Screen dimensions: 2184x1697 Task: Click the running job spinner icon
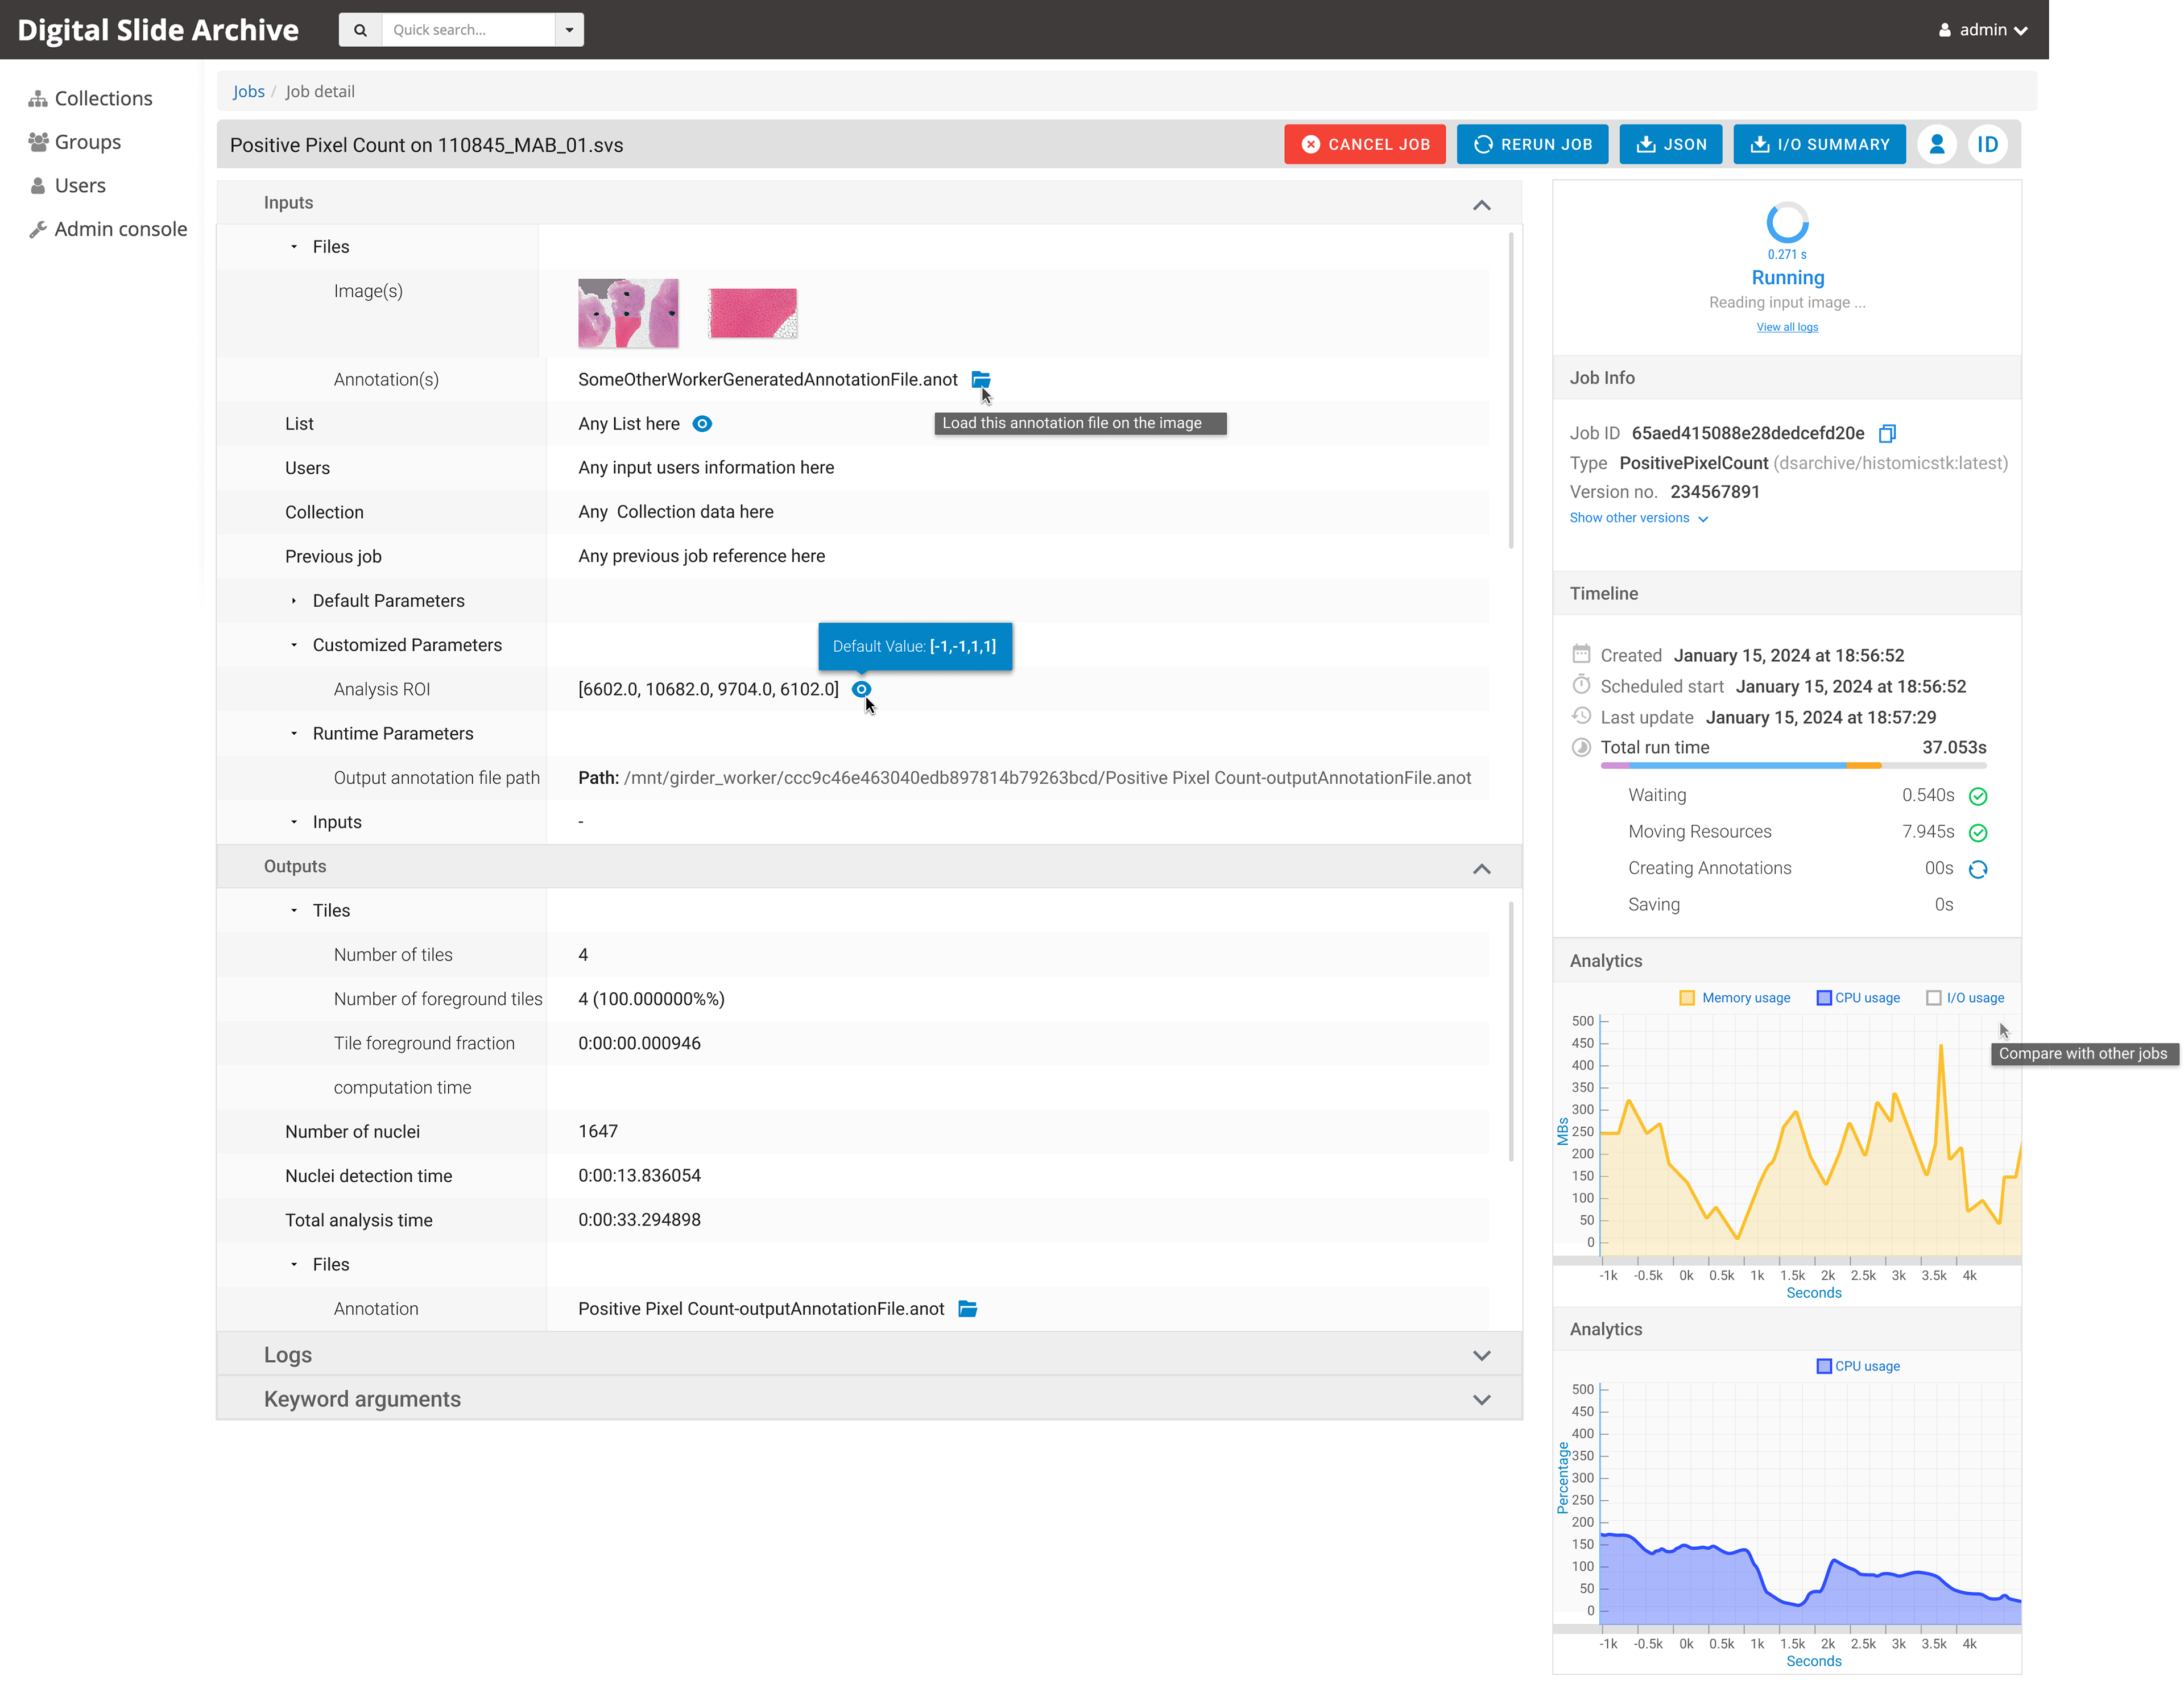[x=1787, y=222]
